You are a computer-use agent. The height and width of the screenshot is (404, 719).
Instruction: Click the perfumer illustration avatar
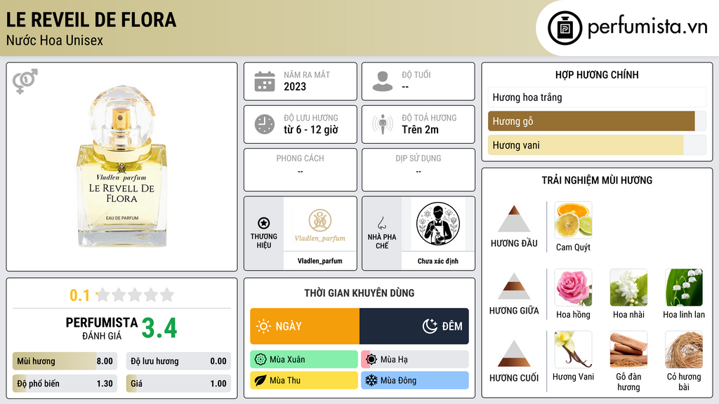(438, 224)
